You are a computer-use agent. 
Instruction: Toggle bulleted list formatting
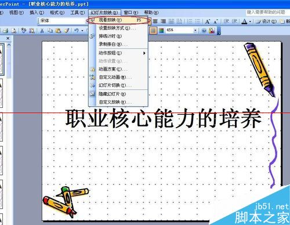(197, 21)
